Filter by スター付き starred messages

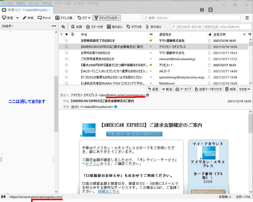94,27
